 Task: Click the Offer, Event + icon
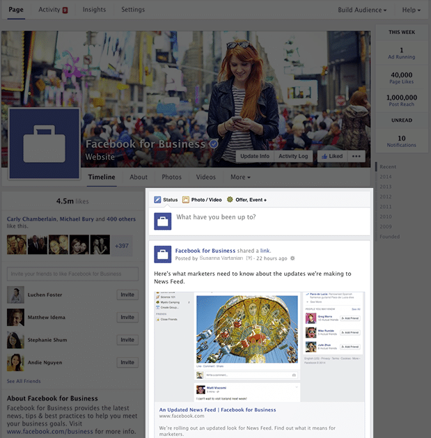coord(230,200)
